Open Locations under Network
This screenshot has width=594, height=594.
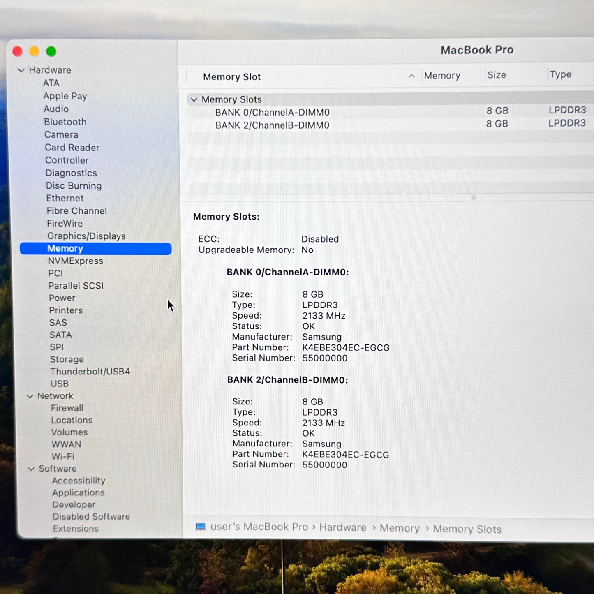click(72, 420)
